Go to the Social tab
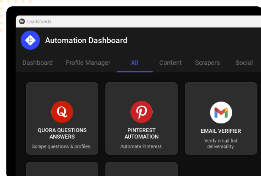This screenshot has width=261, height=176. tap(244, 63)
